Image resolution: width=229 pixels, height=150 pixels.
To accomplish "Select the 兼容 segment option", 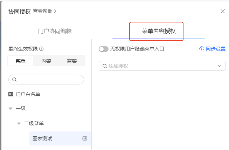I will [x=72, y=61].
